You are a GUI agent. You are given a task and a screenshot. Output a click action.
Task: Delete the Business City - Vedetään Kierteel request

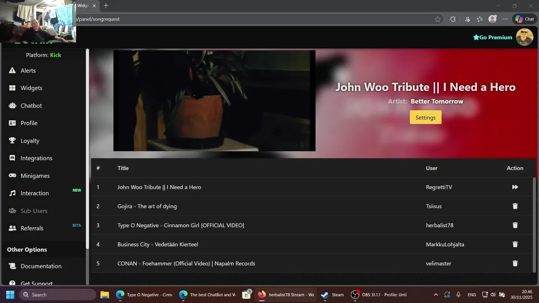tap(515, 244)
